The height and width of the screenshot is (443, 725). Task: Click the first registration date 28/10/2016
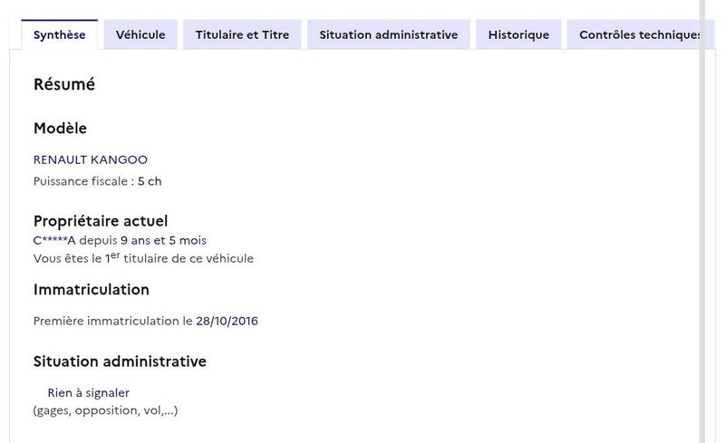[x=227, y=321]
